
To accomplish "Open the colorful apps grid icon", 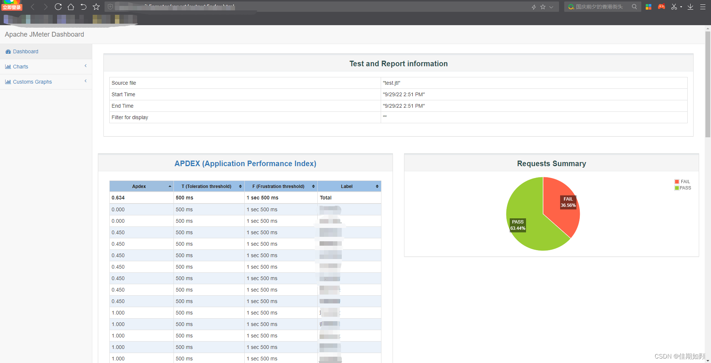I will 648,7.
